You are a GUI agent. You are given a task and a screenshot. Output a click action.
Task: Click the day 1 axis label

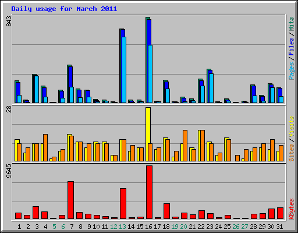(x=19, y=227)
